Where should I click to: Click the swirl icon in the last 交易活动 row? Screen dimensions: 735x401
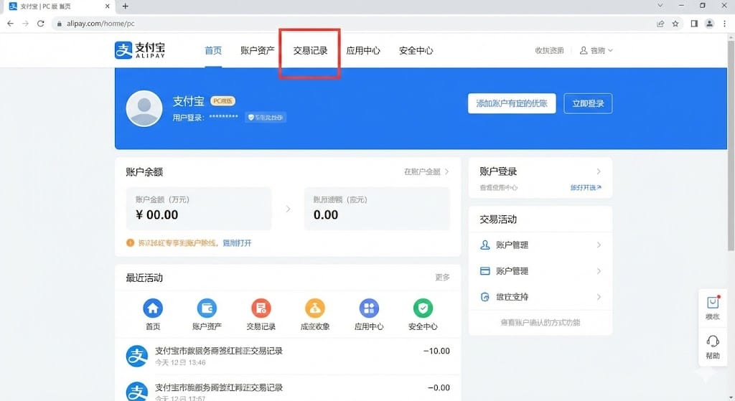pos(485,297)
